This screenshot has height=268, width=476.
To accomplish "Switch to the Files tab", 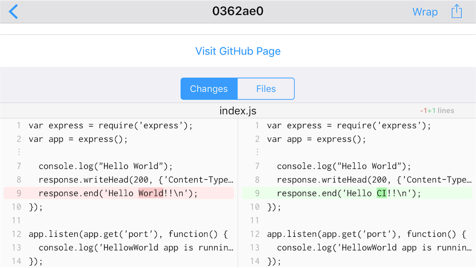I will 266,89.
